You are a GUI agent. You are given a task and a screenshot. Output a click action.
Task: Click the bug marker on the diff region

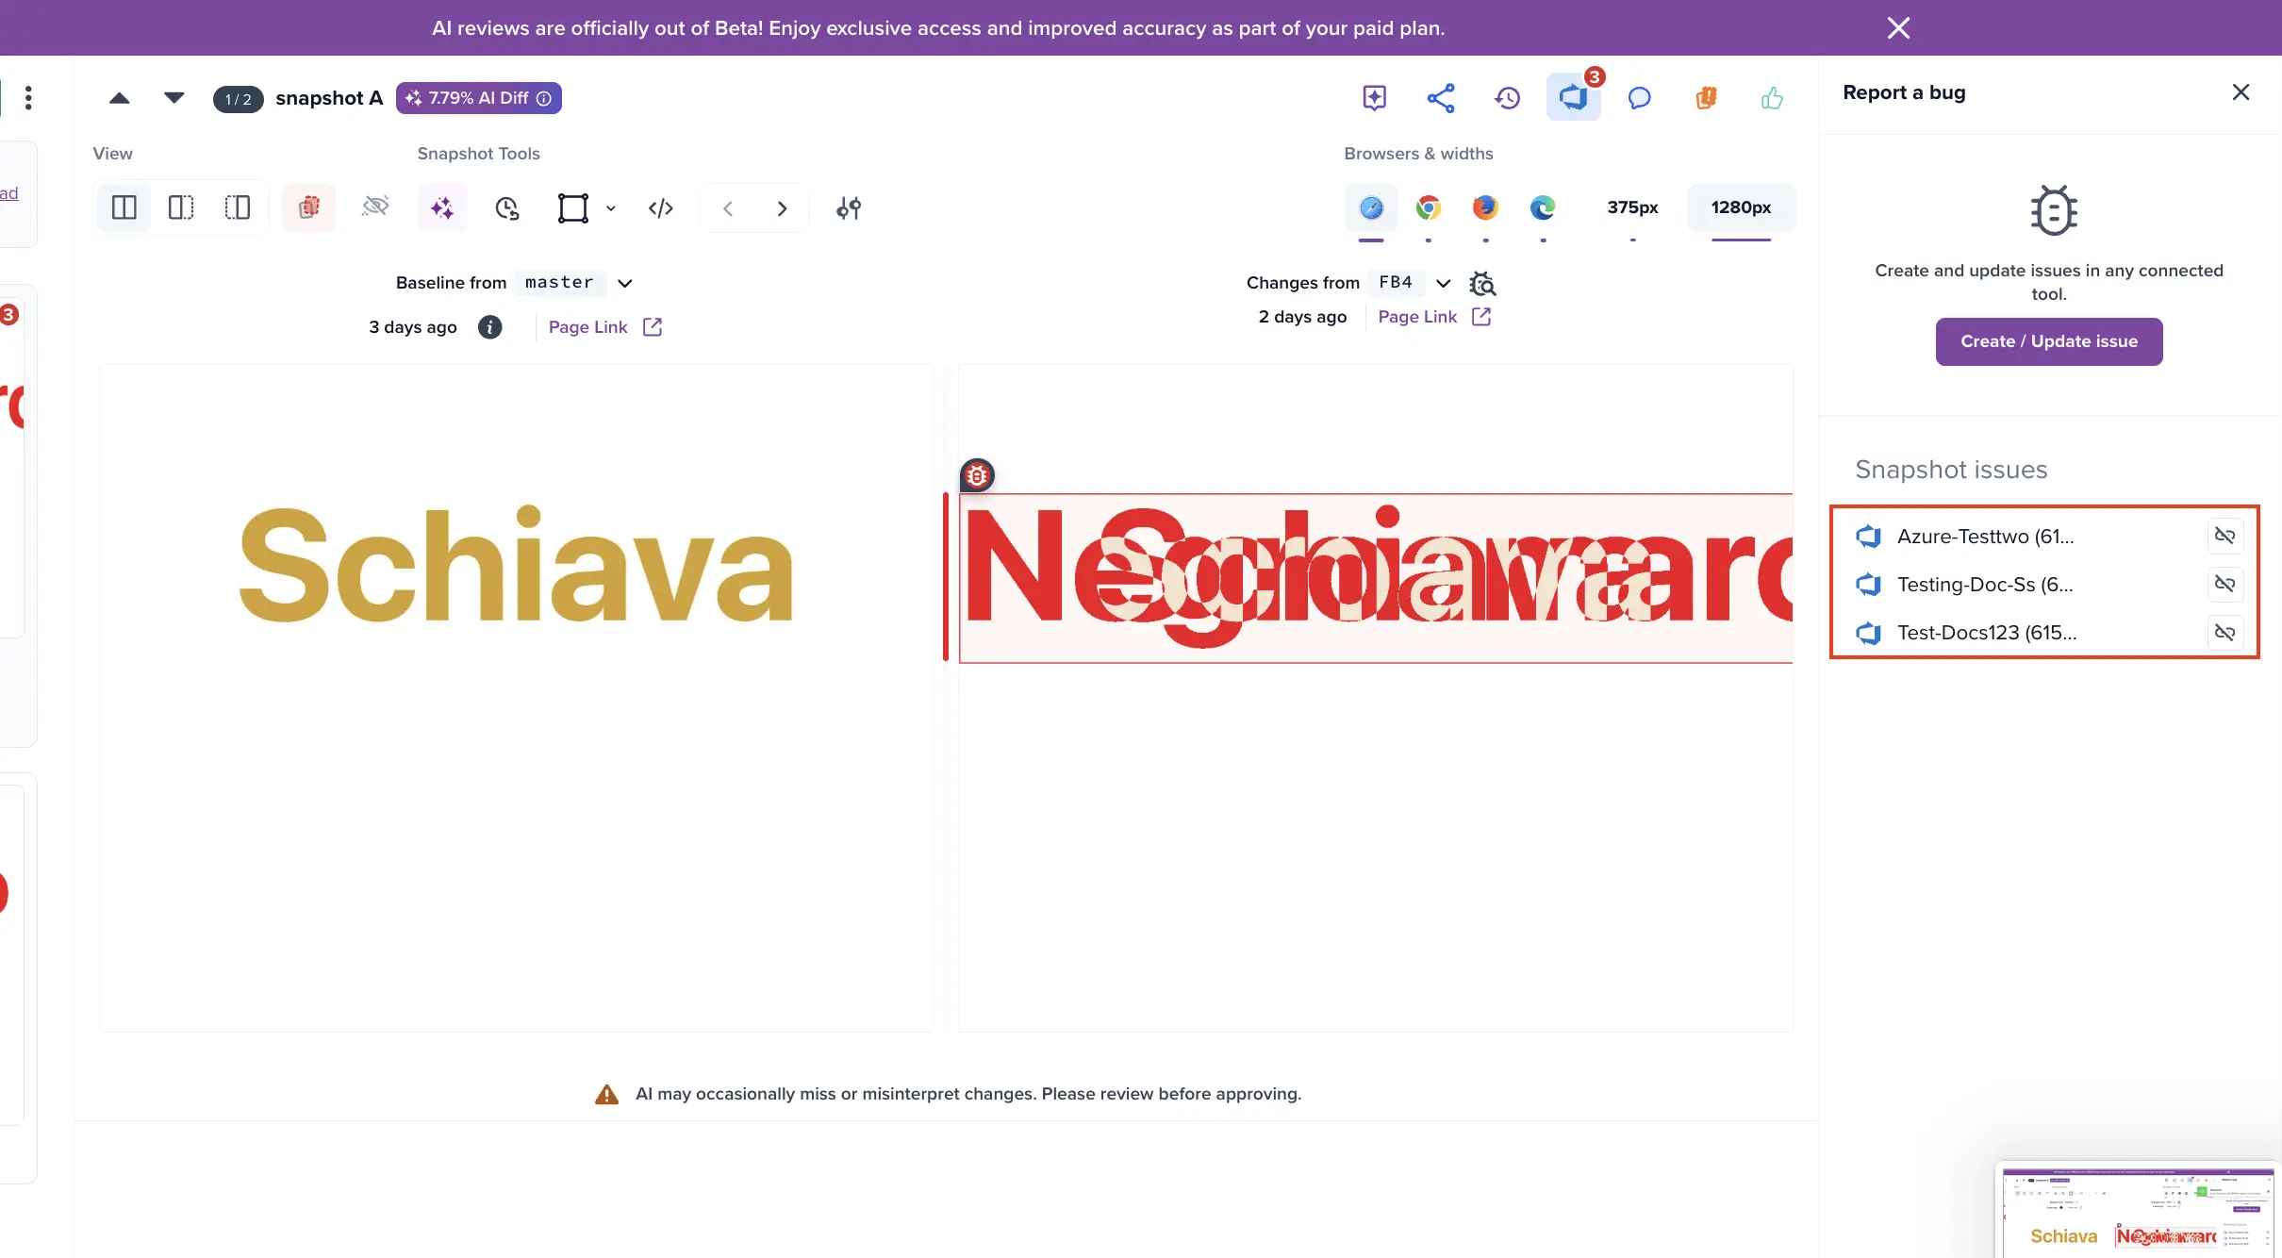point(977,475)
